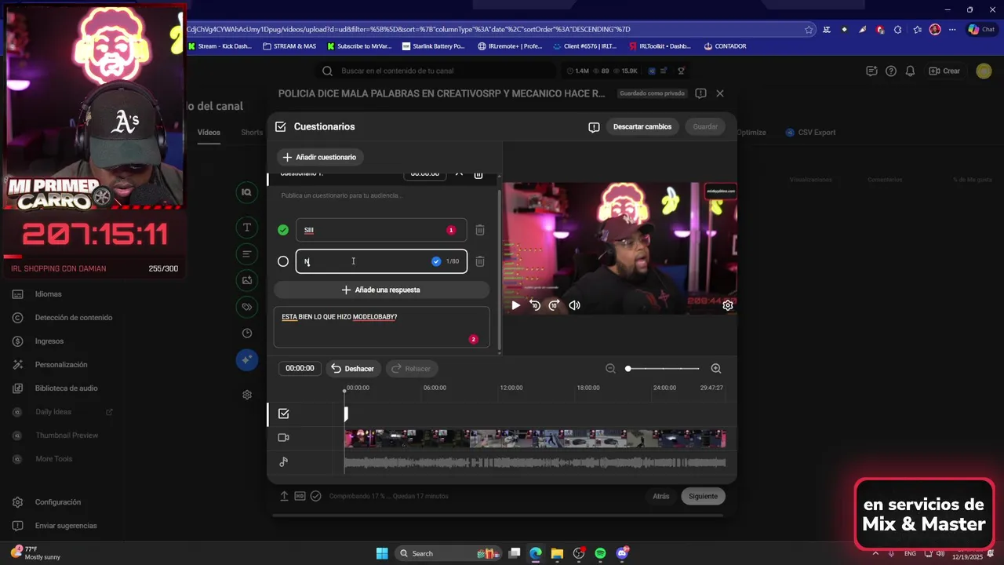Switch to the Vídeos tab
The height and width of the screenshot is (565, 1004).
tap(209, 132)
